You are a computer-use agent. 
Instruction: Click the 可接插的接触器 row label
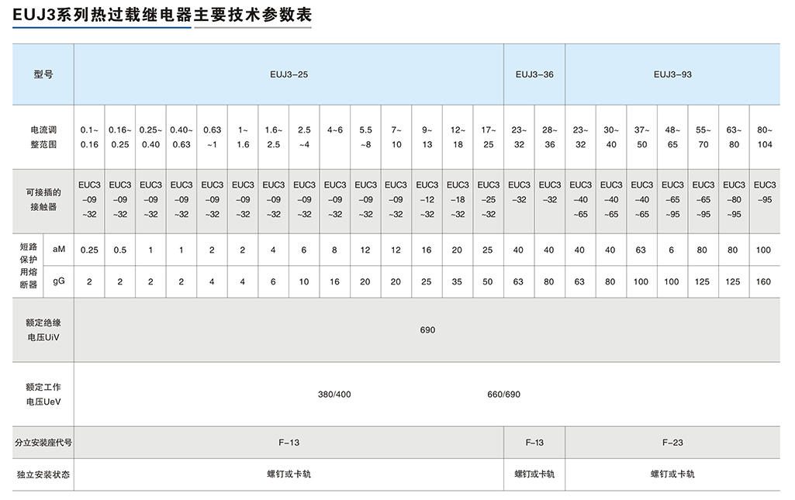43,199
